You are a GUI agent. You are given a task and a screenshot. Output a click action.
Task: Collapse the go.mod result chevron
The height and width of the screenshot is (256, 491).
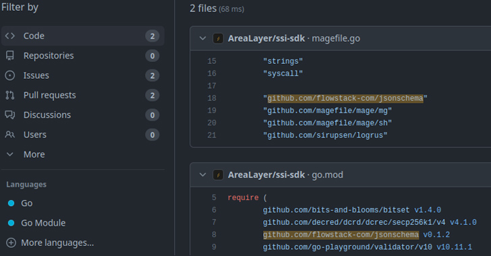[202, 174]
